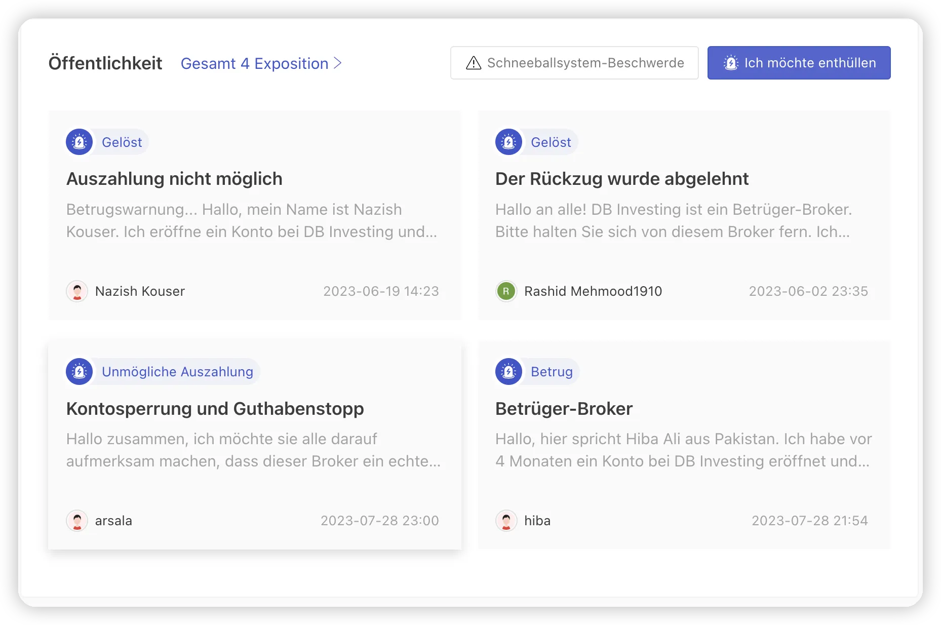Viewport: 941px width, 625px height.
Task: Open the Betrüger-Broker post title
Action: pyautogui.click(x=564, y=409)
